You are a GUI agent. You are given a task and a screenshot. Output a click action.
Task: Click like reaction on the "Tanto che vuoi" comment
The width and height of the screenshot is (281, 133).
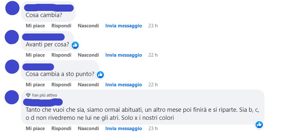pyautogui.click(x=259, y=125)
